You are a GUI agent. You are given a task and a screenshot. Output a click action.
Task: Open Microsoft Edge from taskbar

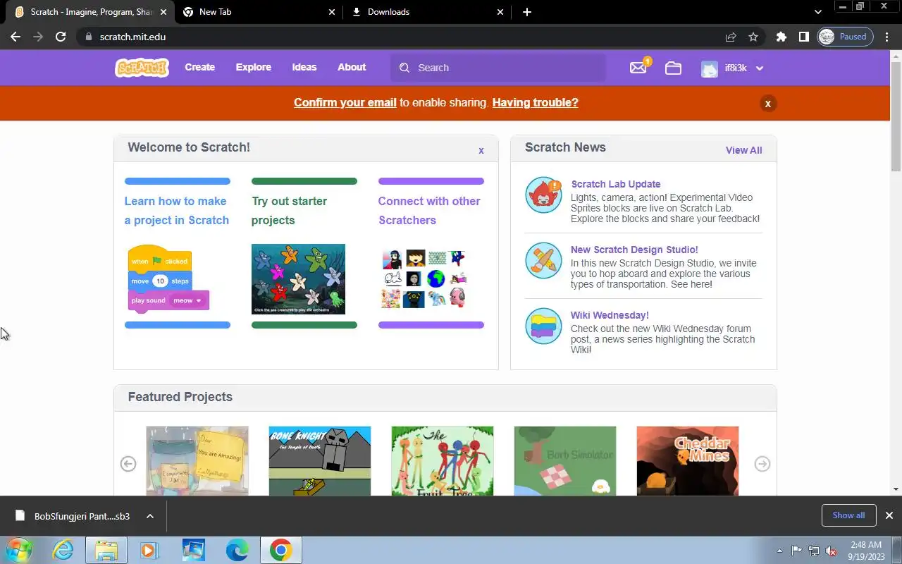click(x=237, y=550)
